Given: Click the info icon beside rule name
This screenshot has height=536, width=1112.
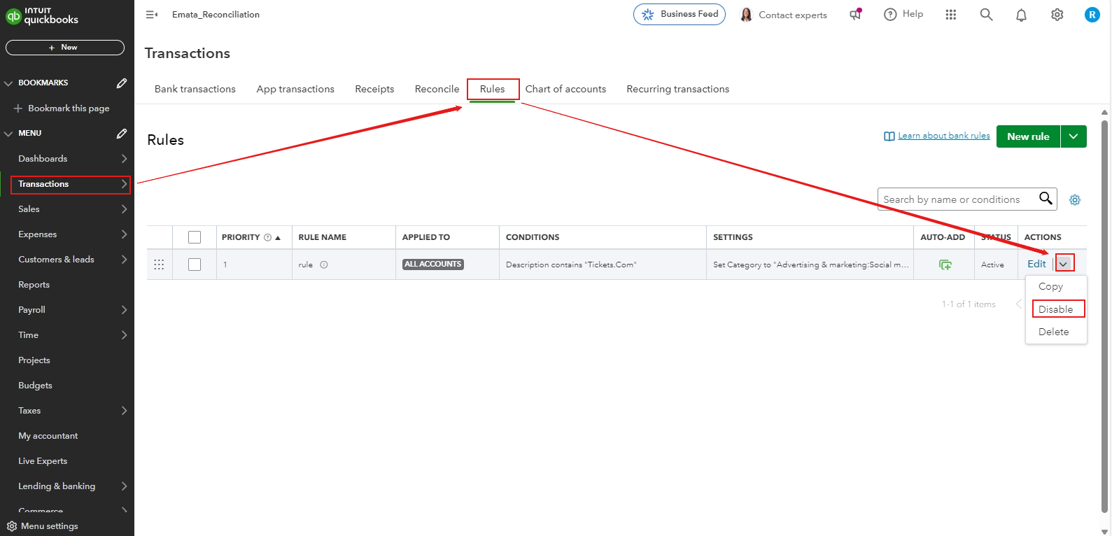Looking at the screenshot, I should click(x=324, y=265).
